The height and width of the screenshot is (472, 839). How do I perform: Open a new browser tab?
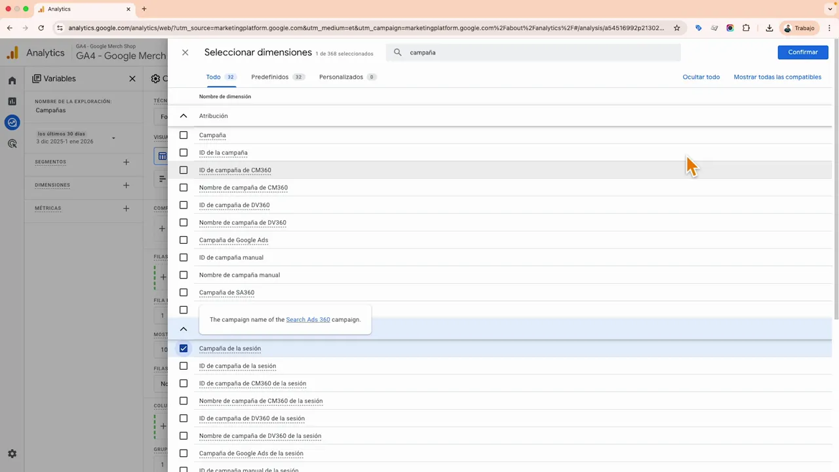(144, 9)
